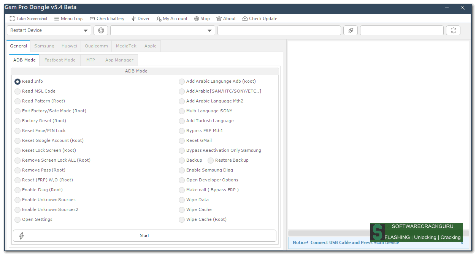The width and height of the screenshot is (476, 255).
Task: Open My Account from the toolbar
Action: (x=172, y=19)
